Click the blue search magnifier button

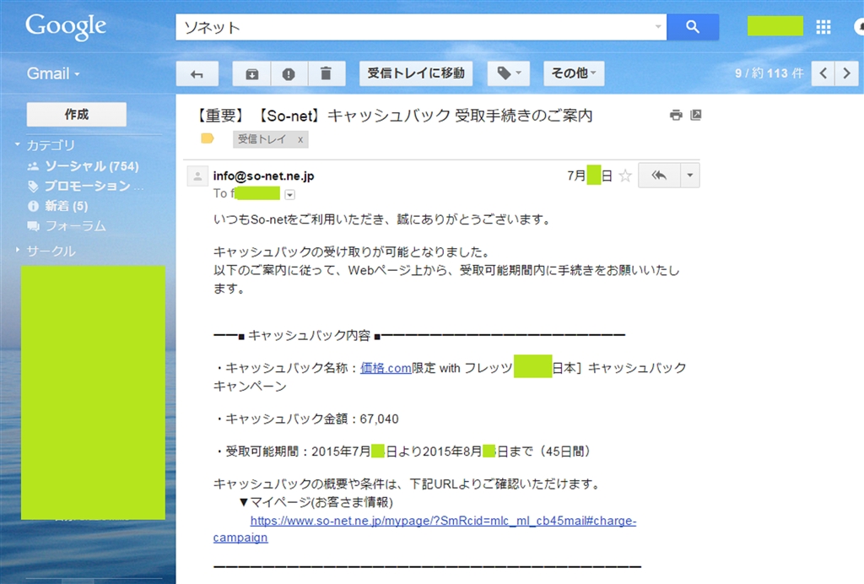pos(693,26)
